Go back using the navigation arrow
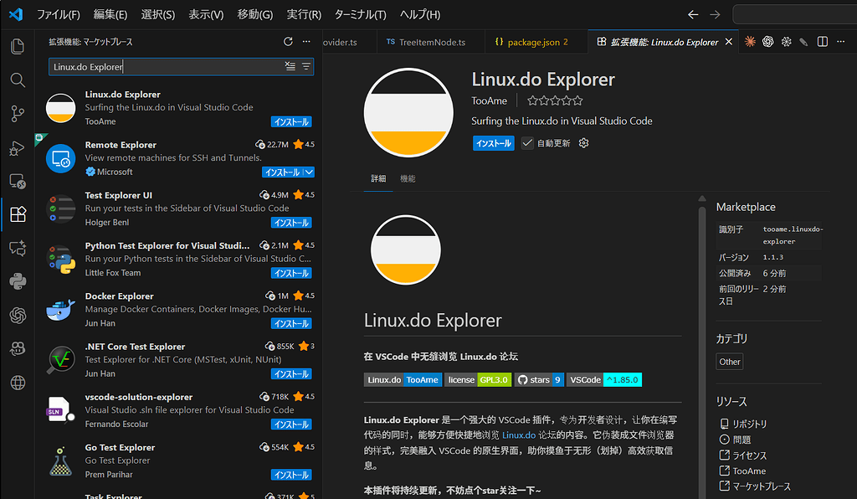Viewport: 857px width, 499px height. pos(693,15)
